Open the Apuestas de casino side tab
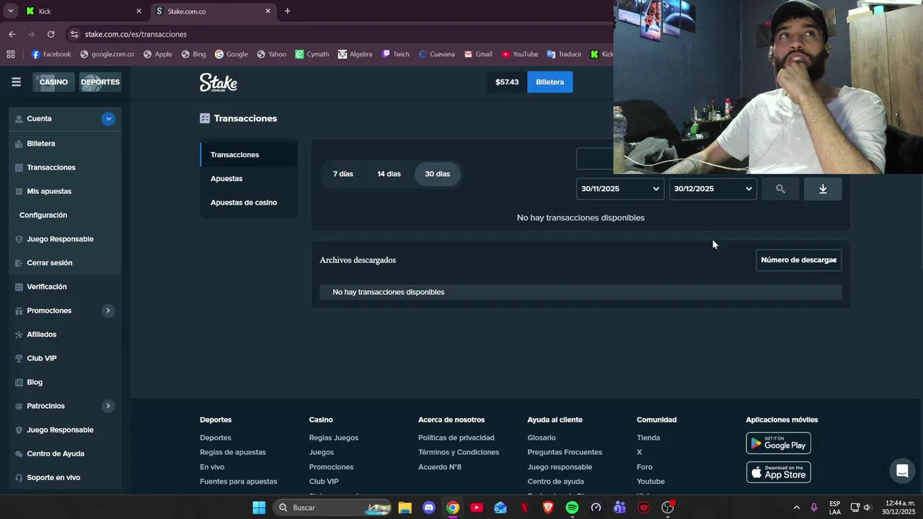 click(249, 203)
